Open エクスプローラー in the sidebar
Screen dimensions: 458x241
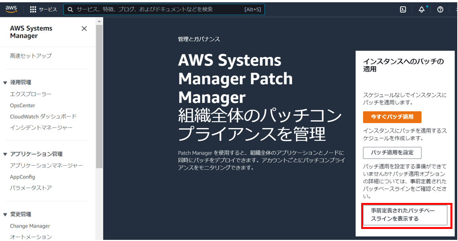pyautogui.click(x=31, y=94)
